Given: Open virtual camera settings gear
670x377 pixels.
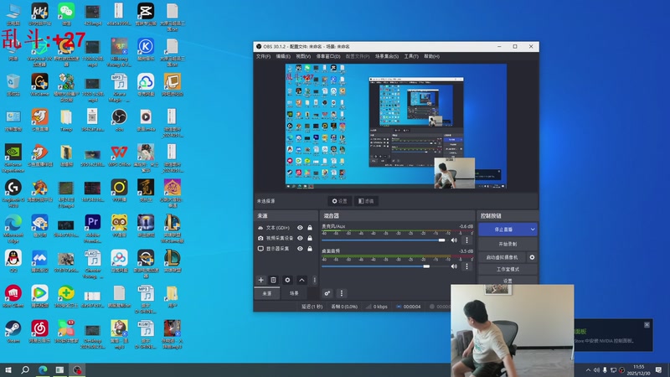Looking at the screenshot, I should (x=532, y=257).
